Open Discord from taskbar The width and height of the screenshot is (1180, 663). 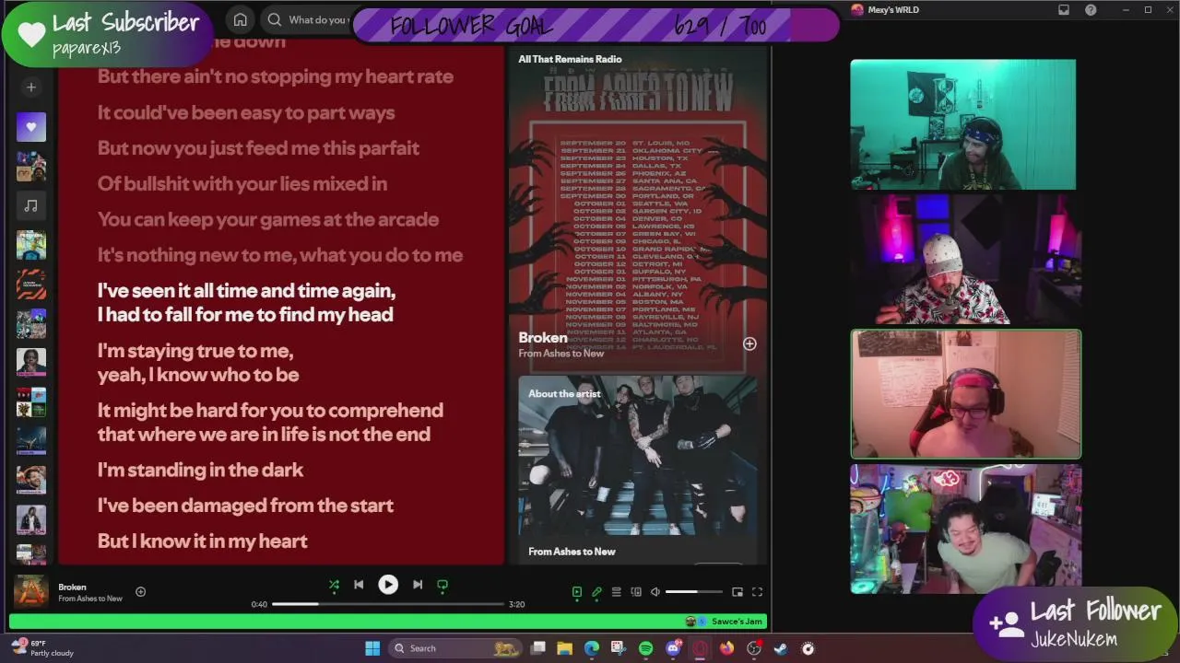click(x=673, y=648)
